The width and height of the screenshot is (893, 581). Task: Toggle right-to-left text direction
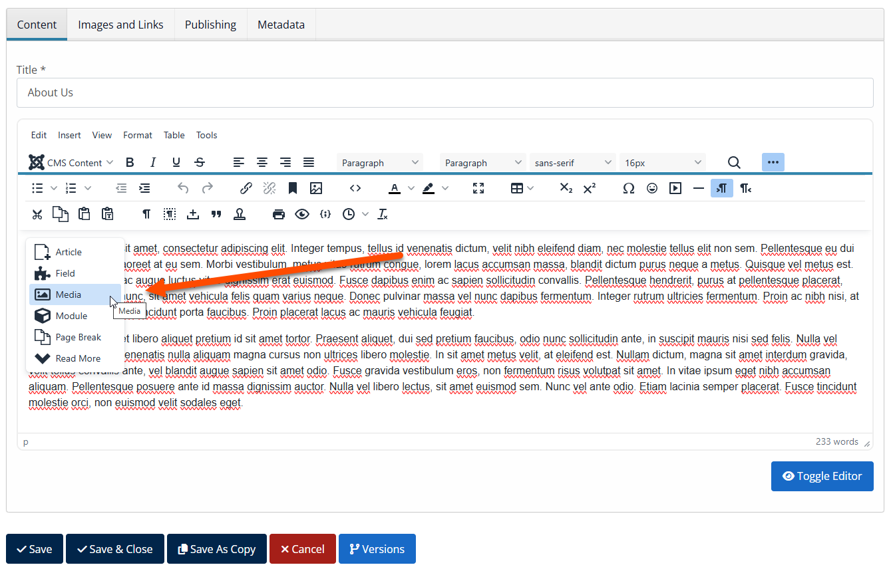(721, 188)
